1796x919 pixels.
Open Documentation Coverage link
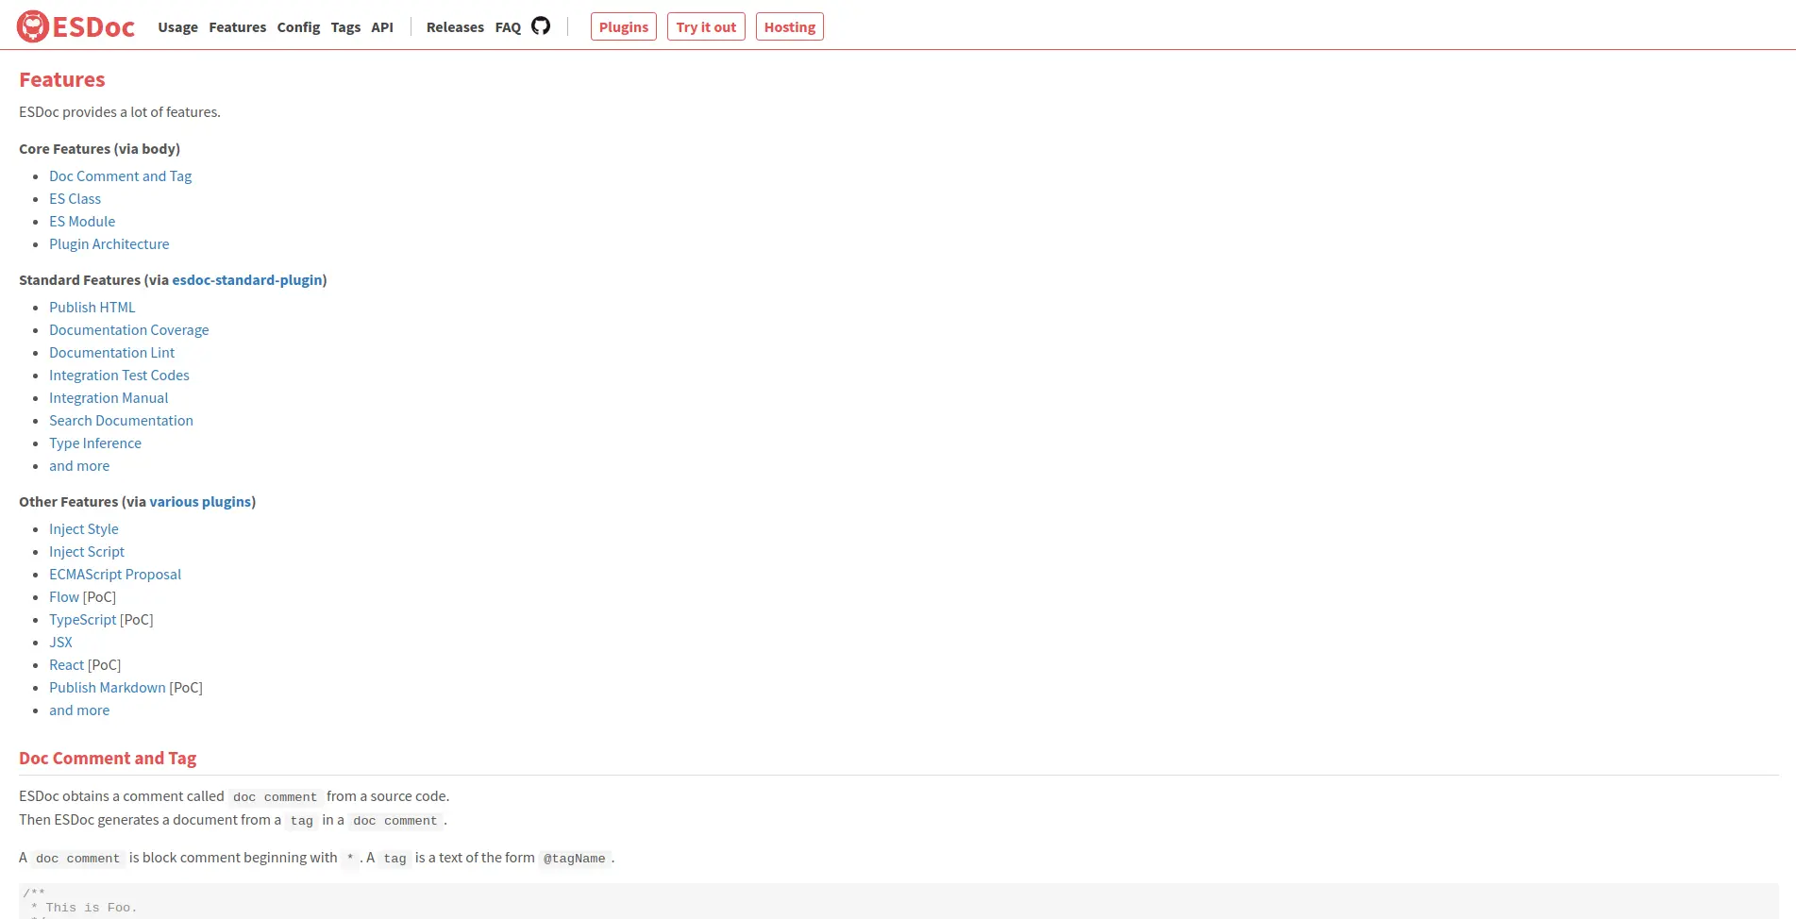[129, 330]
